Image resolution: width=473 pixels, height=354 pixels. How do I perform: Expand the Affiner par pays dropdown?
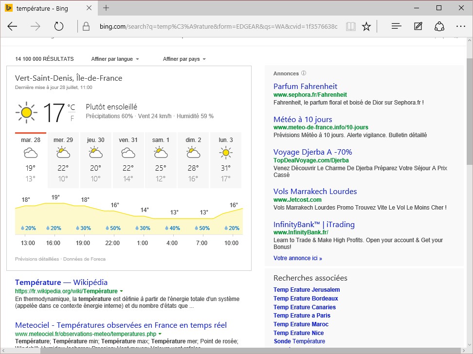184,59
